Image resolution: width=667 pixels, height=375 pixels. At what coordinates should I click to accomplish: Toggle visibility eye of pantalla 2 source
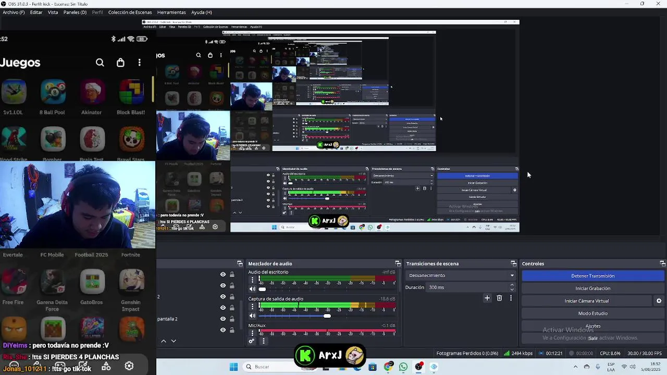pos(223,319)
